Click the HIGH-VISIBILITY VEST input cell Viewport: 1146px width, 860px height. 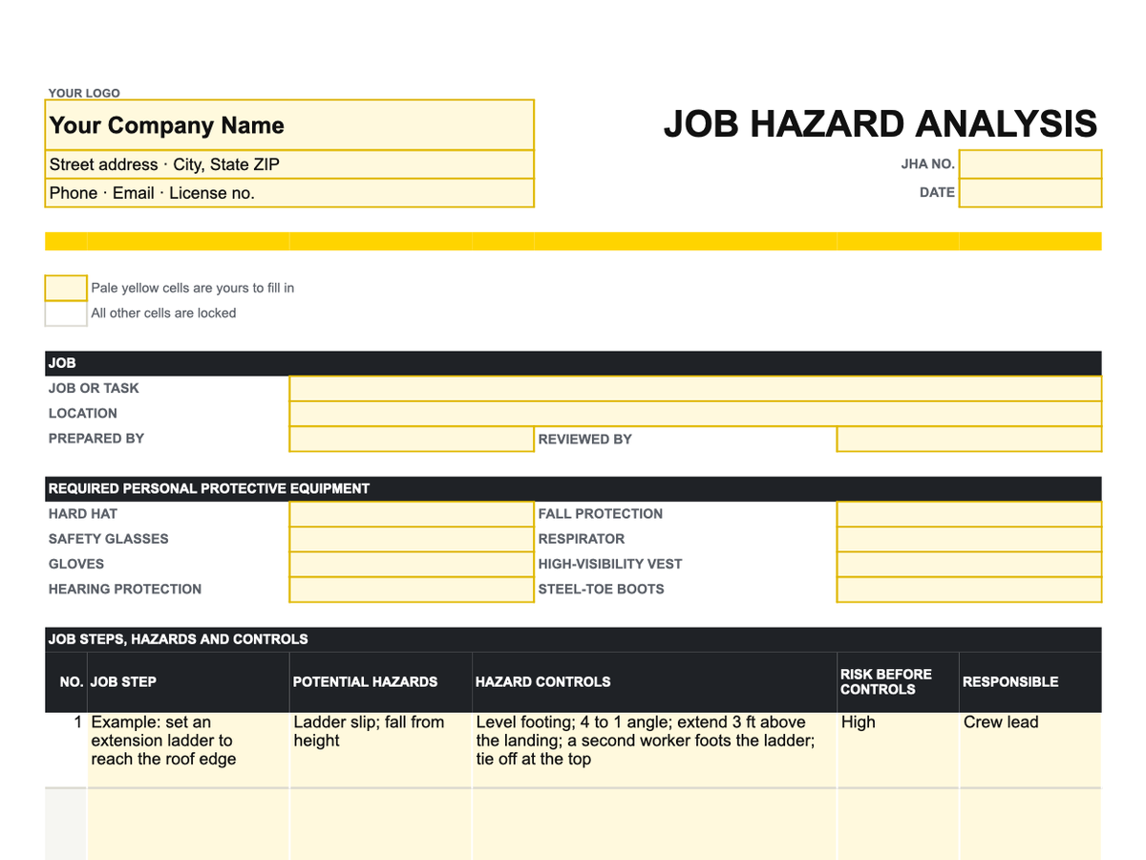pyautogui.click(x=969, y=564)
